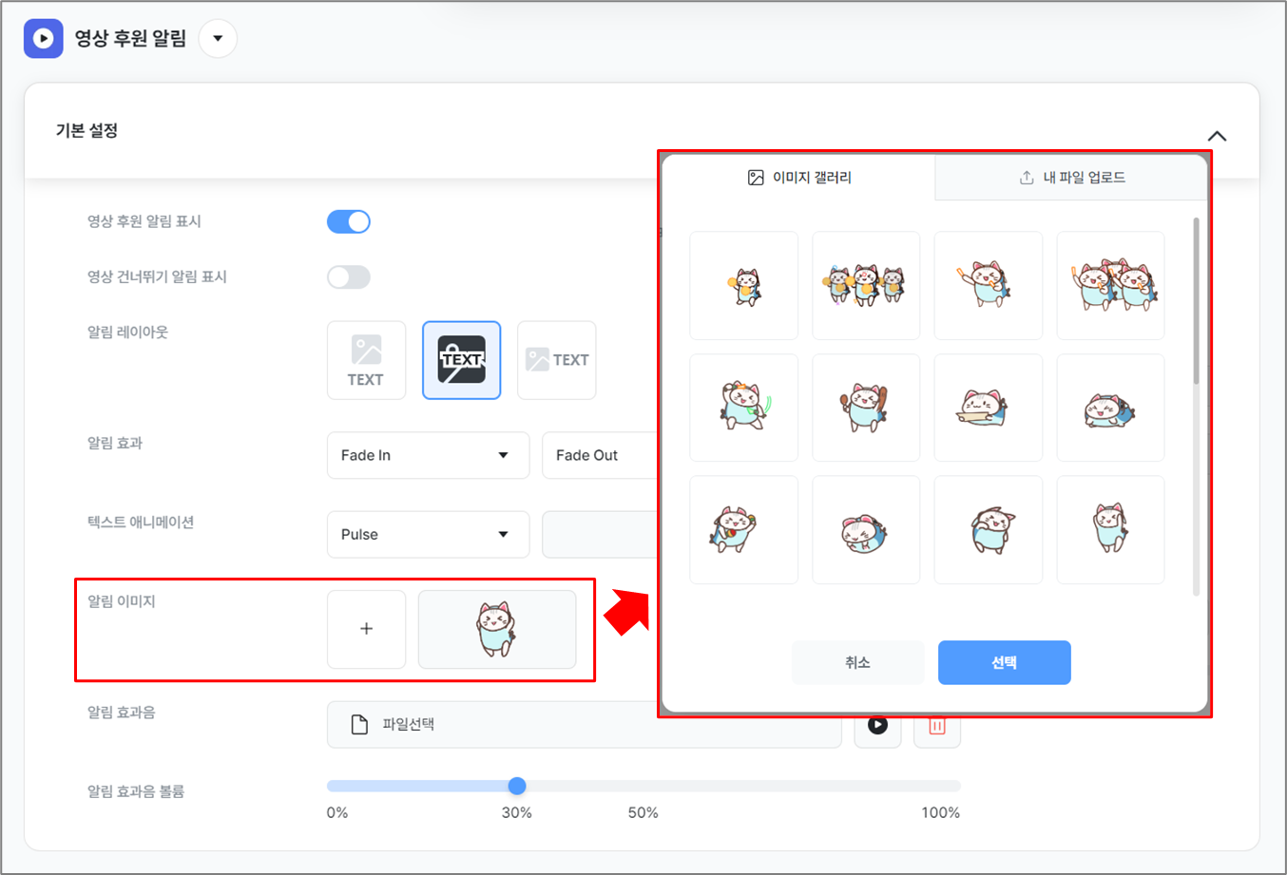The height and width of the screenshot is (875, 1287).
Task: Click the video play icon beside 영상 후원 알림
Action: click(x=43, y=39)
